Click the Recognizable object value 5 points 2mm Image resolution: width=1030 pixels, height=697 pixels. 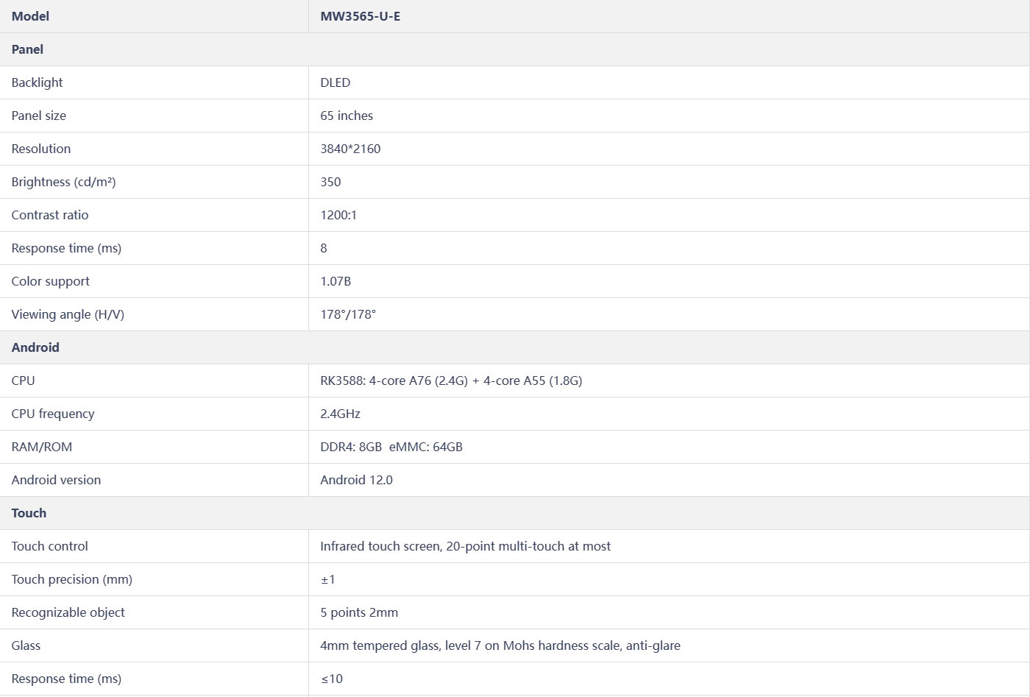(x=359, y=612)
